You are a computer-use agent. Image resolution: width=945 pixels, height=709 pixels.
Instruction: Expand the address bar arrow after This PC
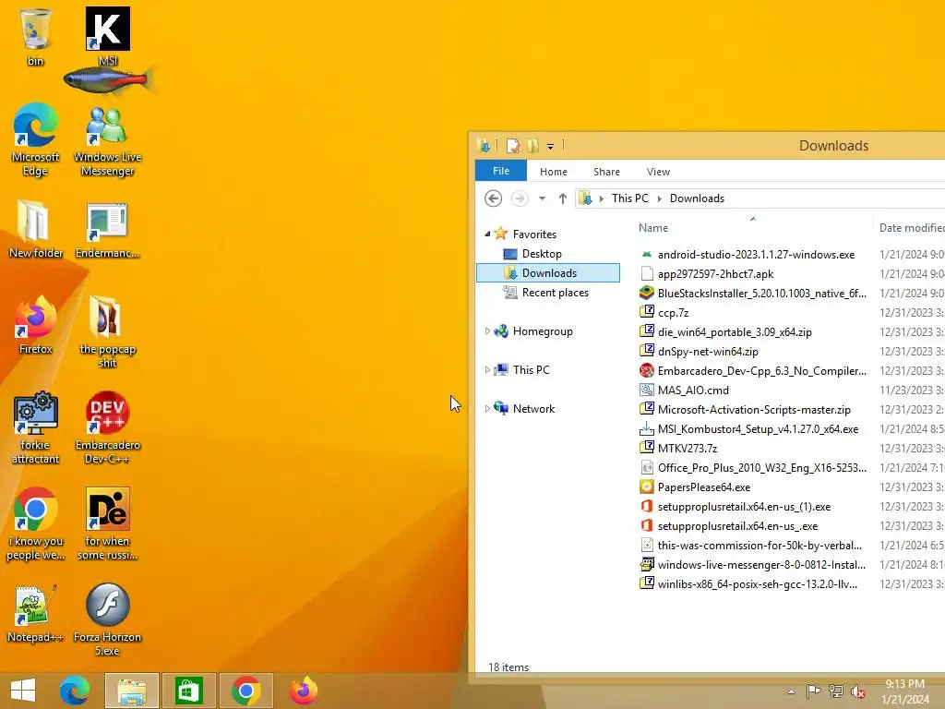pos(659,198)
